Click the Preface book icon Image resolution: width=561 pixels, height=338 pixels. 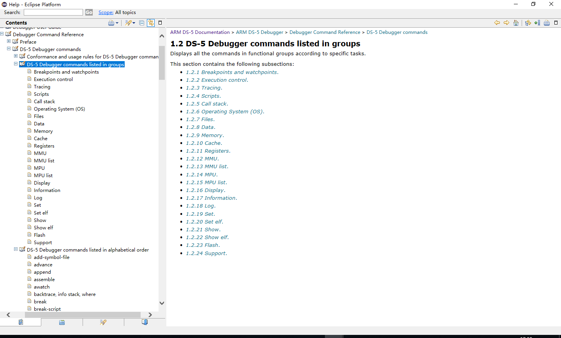(16, 41)
